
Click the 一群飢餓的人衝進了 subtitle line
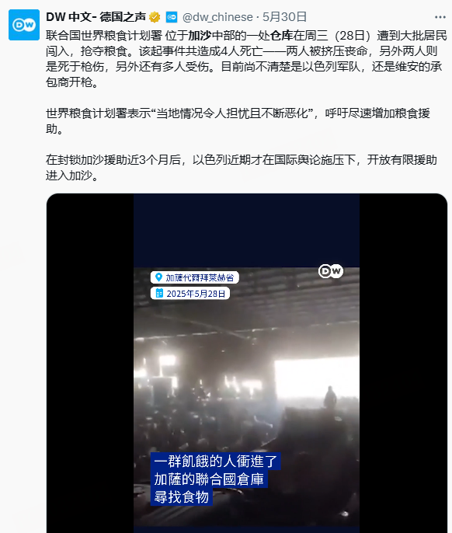tap(215, 462)
